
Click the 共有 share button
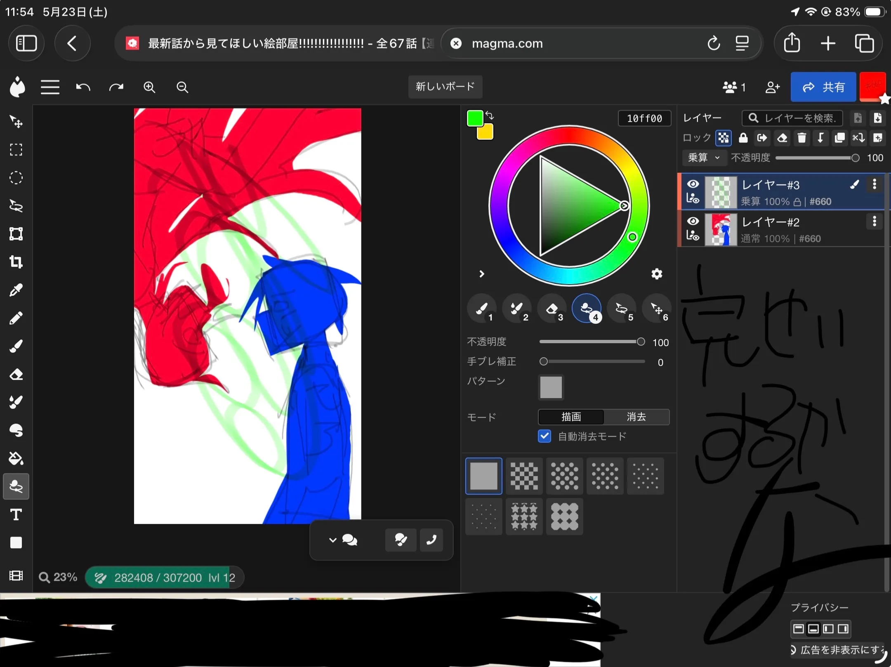click(x=823, y=87)
